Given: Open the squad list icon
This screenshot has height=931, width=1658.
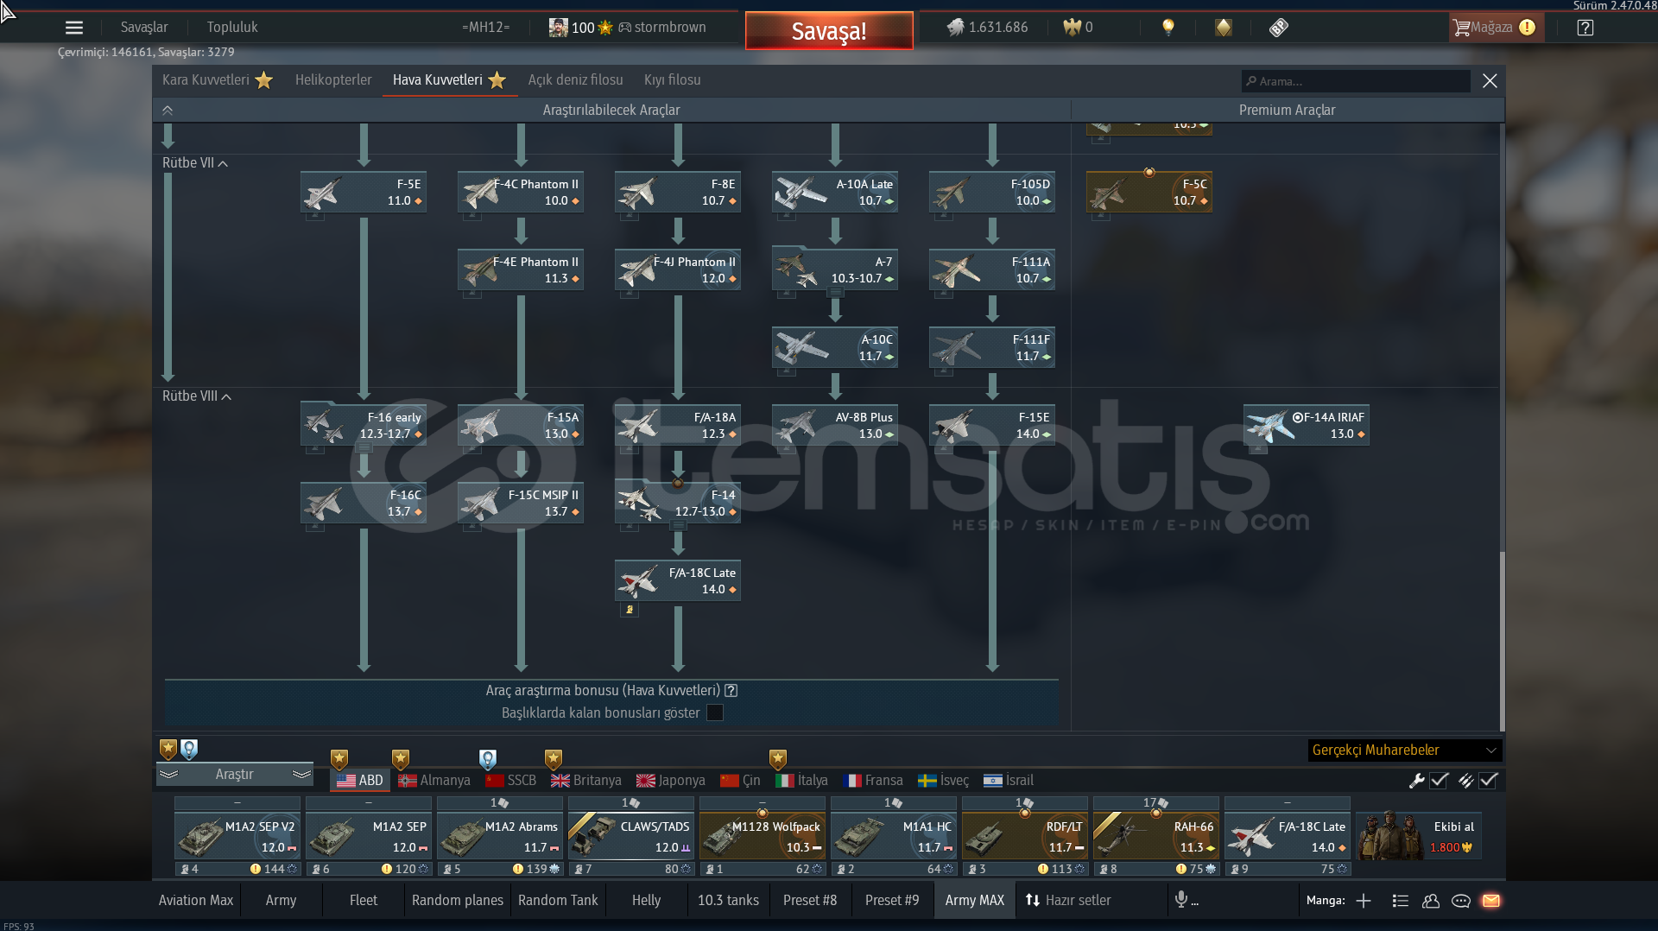Looking at the screenshot, I should 1401,901.
